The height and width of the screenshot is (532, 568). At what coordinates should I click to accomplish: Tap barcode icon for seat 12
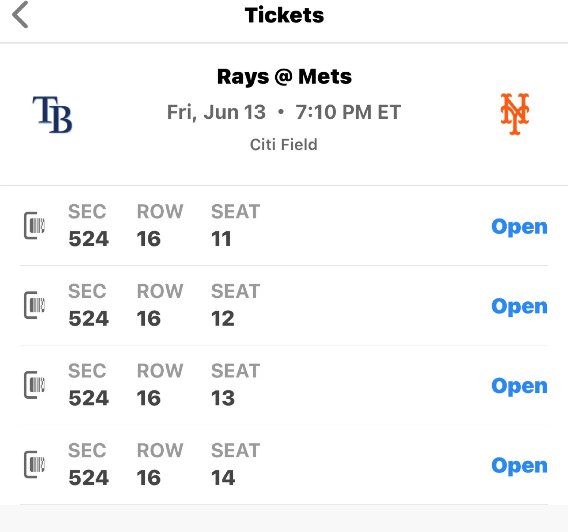tap(34, 305)
